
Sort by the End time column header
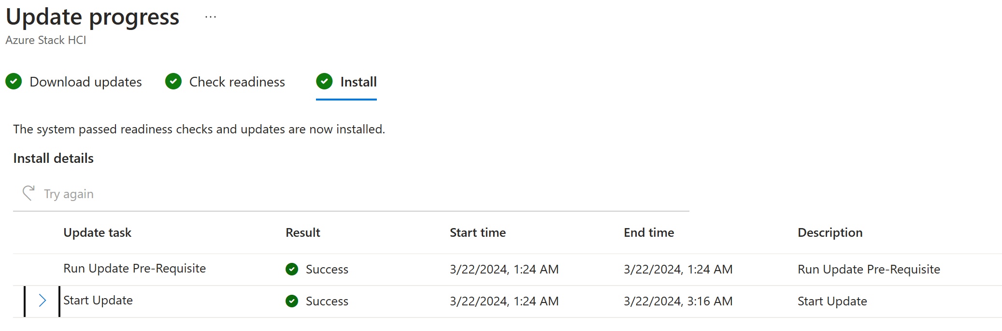[649, 232]
